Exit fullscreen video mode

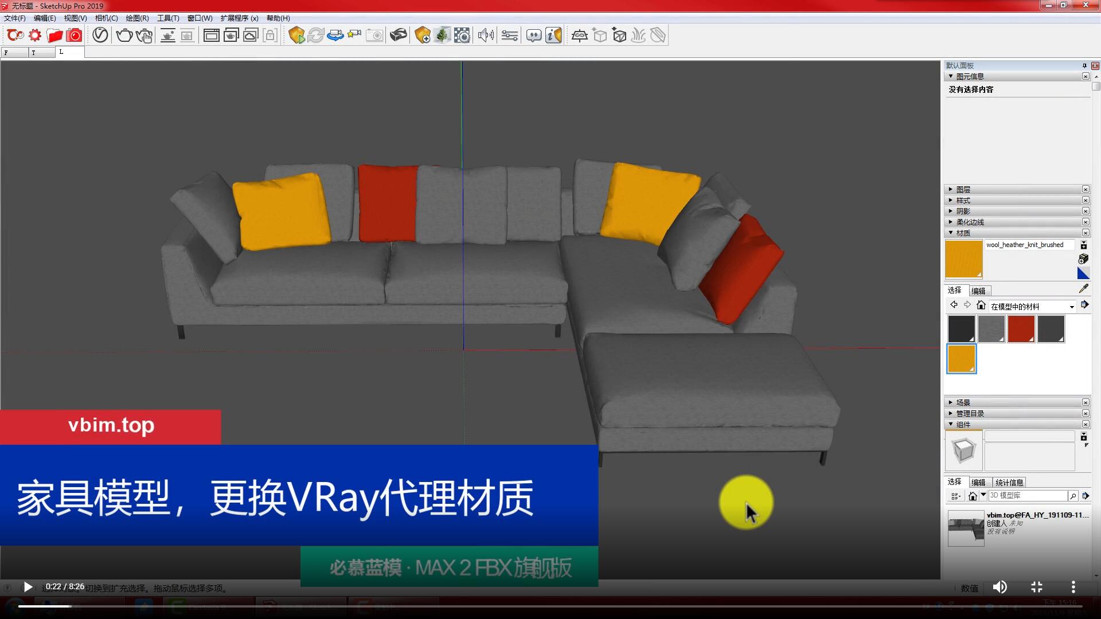pyautogui.click(x=1037, y=587)
